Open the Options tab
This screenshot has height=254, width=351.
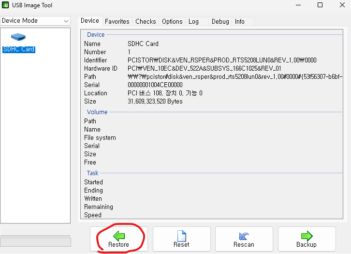pyautogui.click(x=172, y=21)
